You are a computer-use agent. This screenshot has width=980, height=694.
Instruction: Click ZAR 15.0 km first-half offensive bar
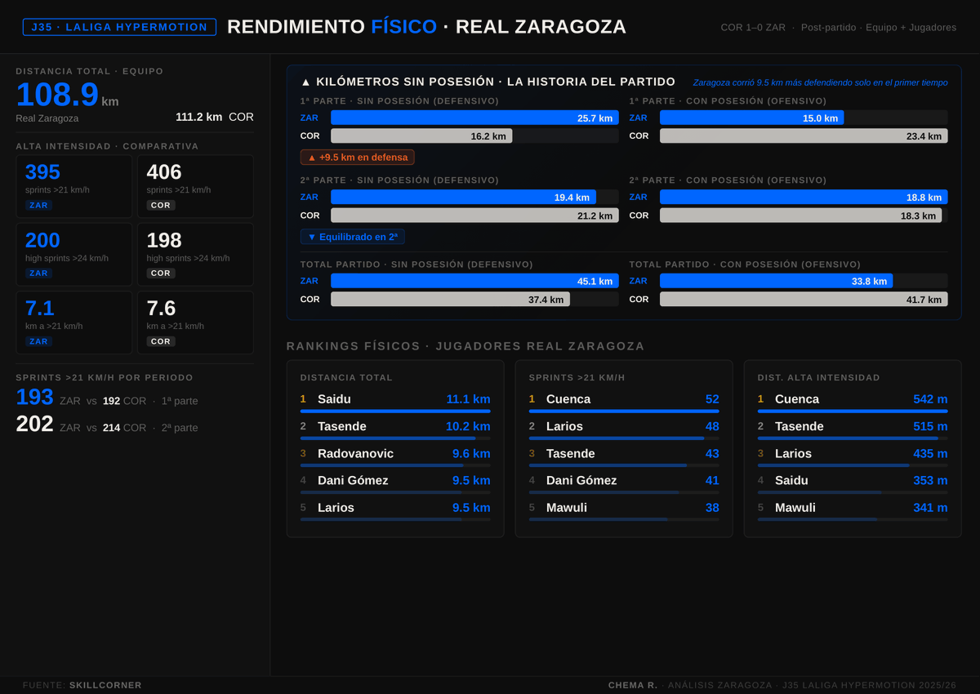pos(752,118)
